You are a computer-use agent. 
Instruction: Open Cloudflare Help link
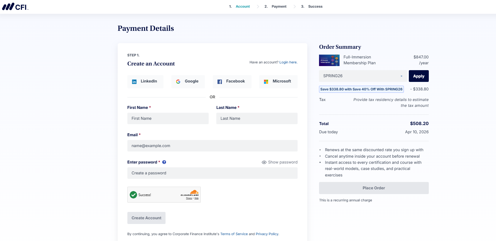coord(197,198)
